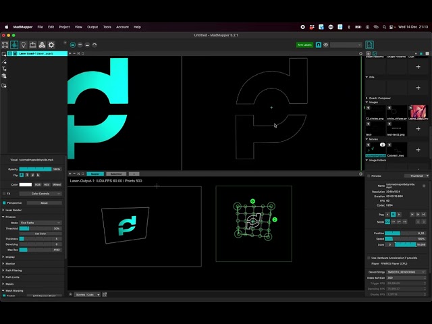Zoom in on the input view with plus

(x=70, y=53)
